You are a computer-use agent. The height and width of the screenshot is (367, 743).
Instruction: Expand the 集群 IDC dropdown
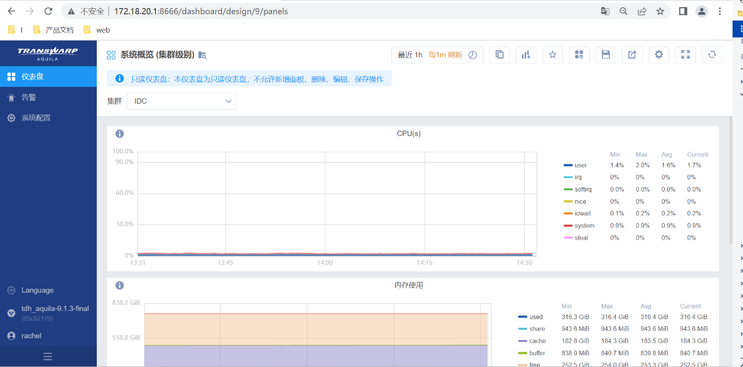181,101
